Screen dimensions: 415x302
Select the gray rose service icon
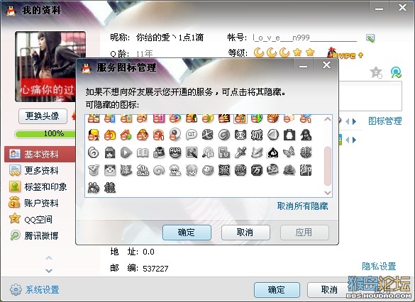(x=289, y=170)
